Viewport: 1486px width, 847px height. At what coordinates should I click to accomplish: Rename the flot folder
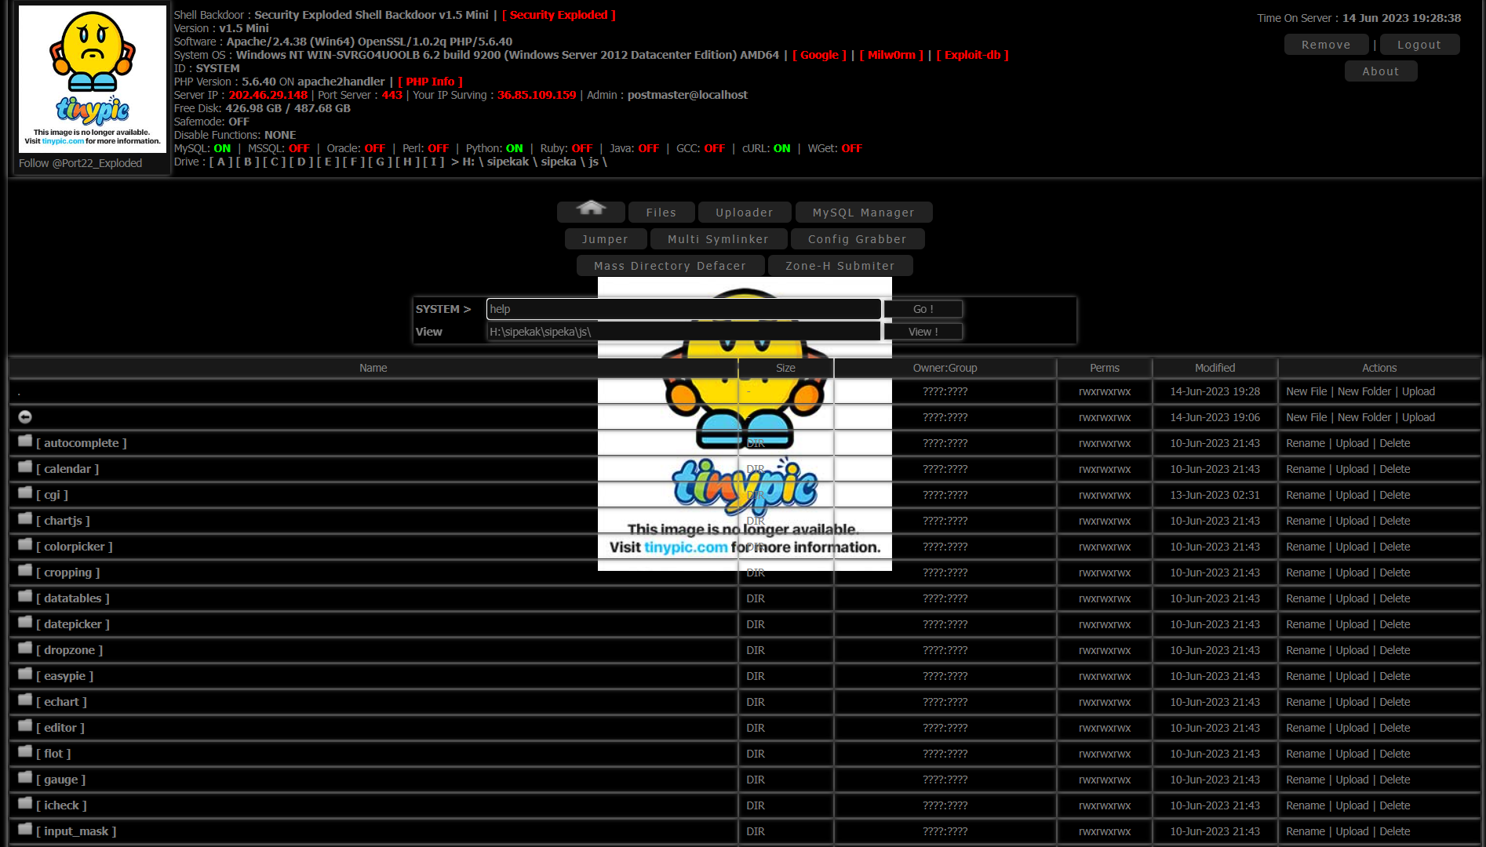point(1306,754)
